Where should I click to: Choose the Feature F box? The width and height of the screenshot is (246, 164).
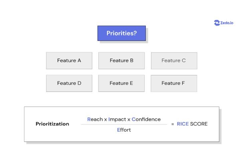pyautogui.click(x=174, y=83)
